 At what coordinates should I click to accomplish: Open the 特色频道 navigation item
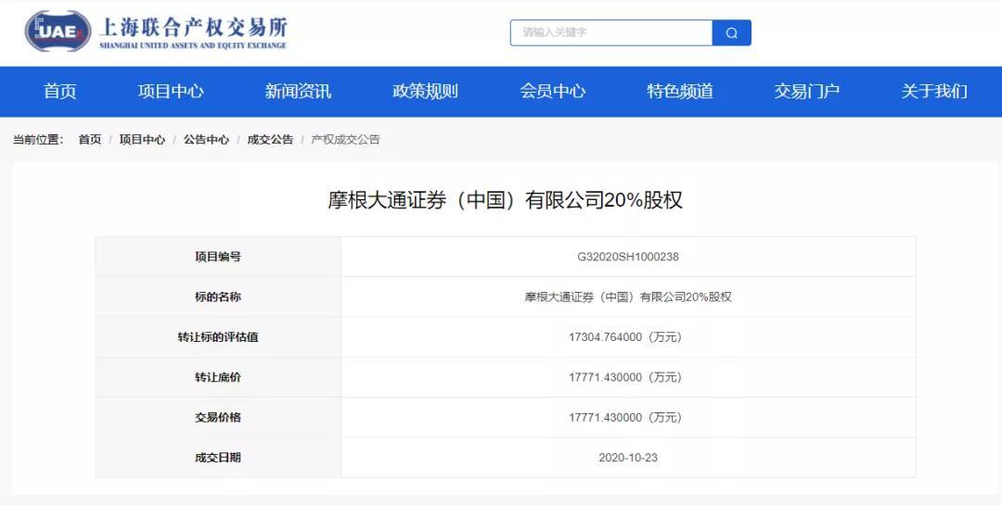(679, 92)
